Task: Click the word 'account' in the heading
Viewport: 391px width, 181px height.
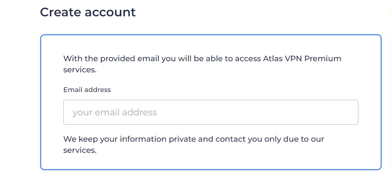Action: coord(110,12)
